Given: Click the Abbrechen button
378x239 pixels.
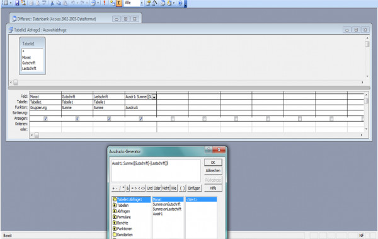Looking at the screenshot, I should [213, 170].
